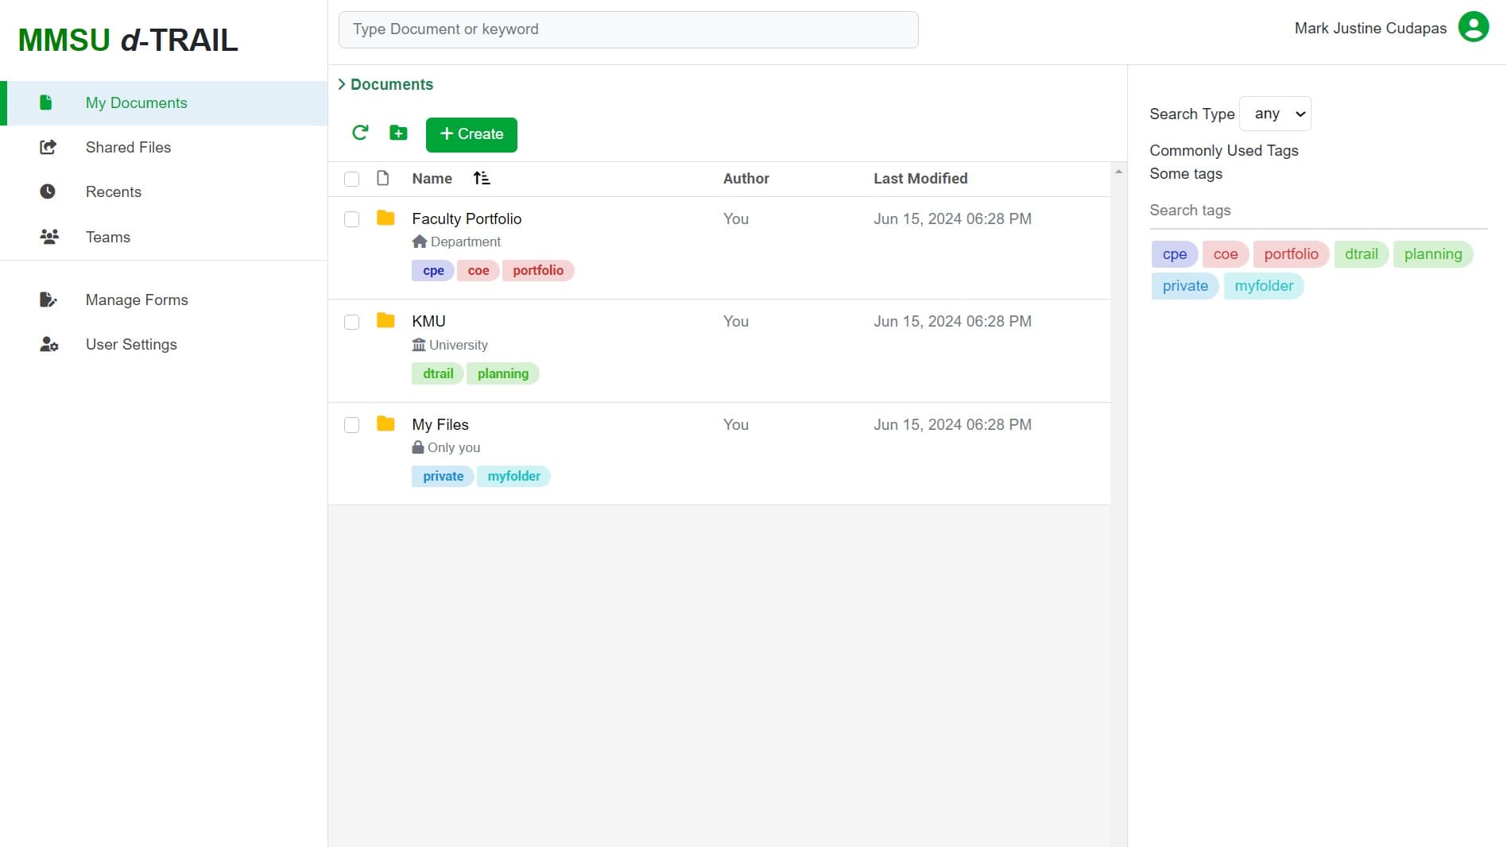
Task: Click the green Create button
Action: tap(471, 134)
